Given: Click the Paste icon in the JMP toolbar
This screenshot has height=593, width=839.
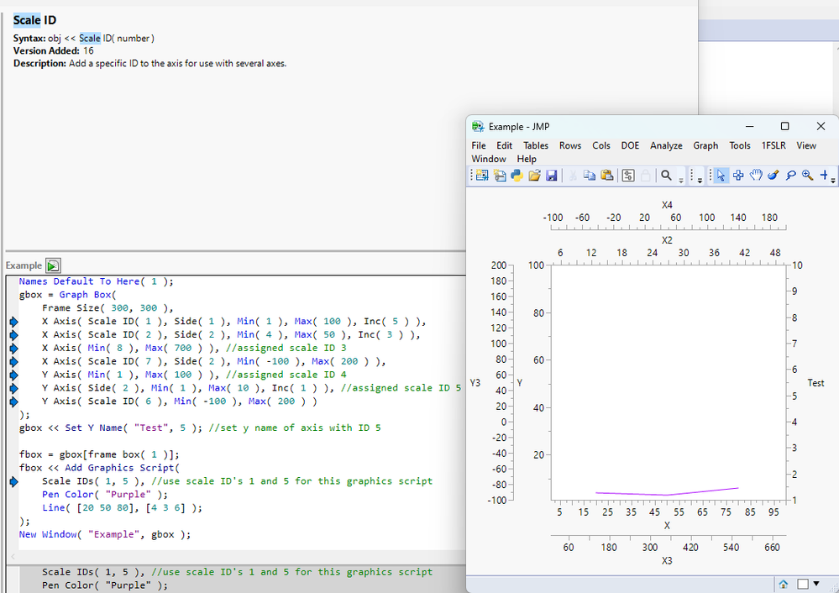Looking at the screenshot, I should [606, 176].
